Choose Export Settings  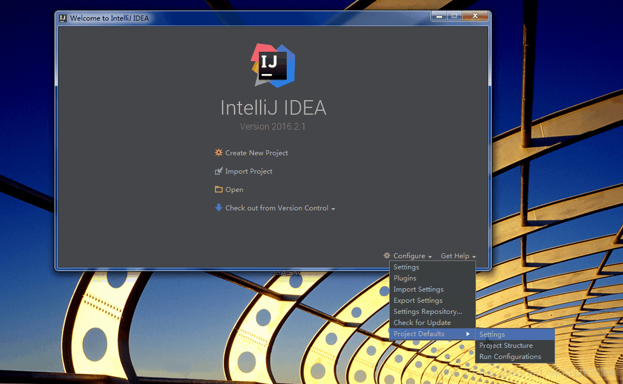433,300
